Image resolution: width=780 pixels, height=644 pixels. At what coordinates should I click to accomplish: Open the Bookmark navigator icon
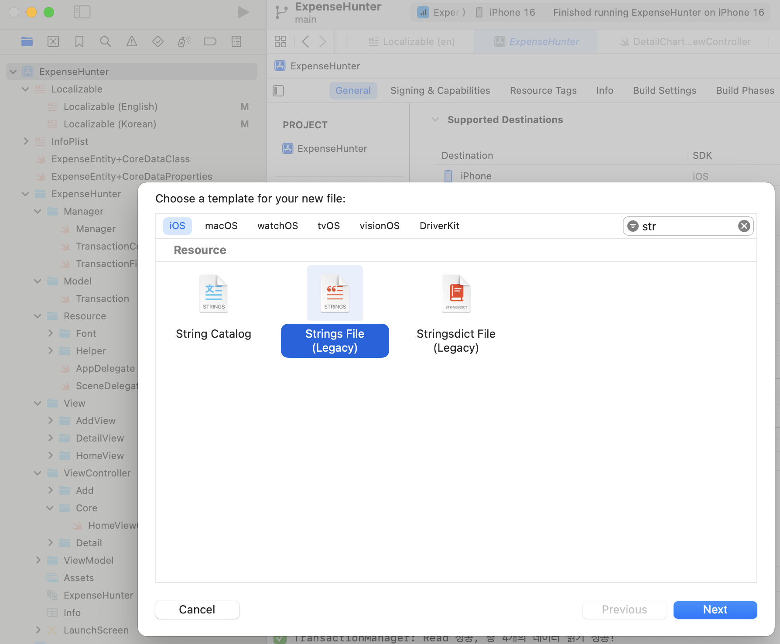tap(79, 41)
